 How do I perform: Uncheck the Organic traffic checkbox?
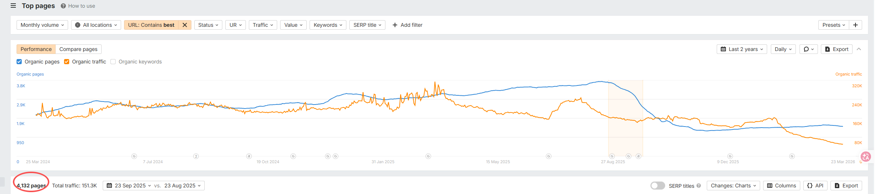67,62
